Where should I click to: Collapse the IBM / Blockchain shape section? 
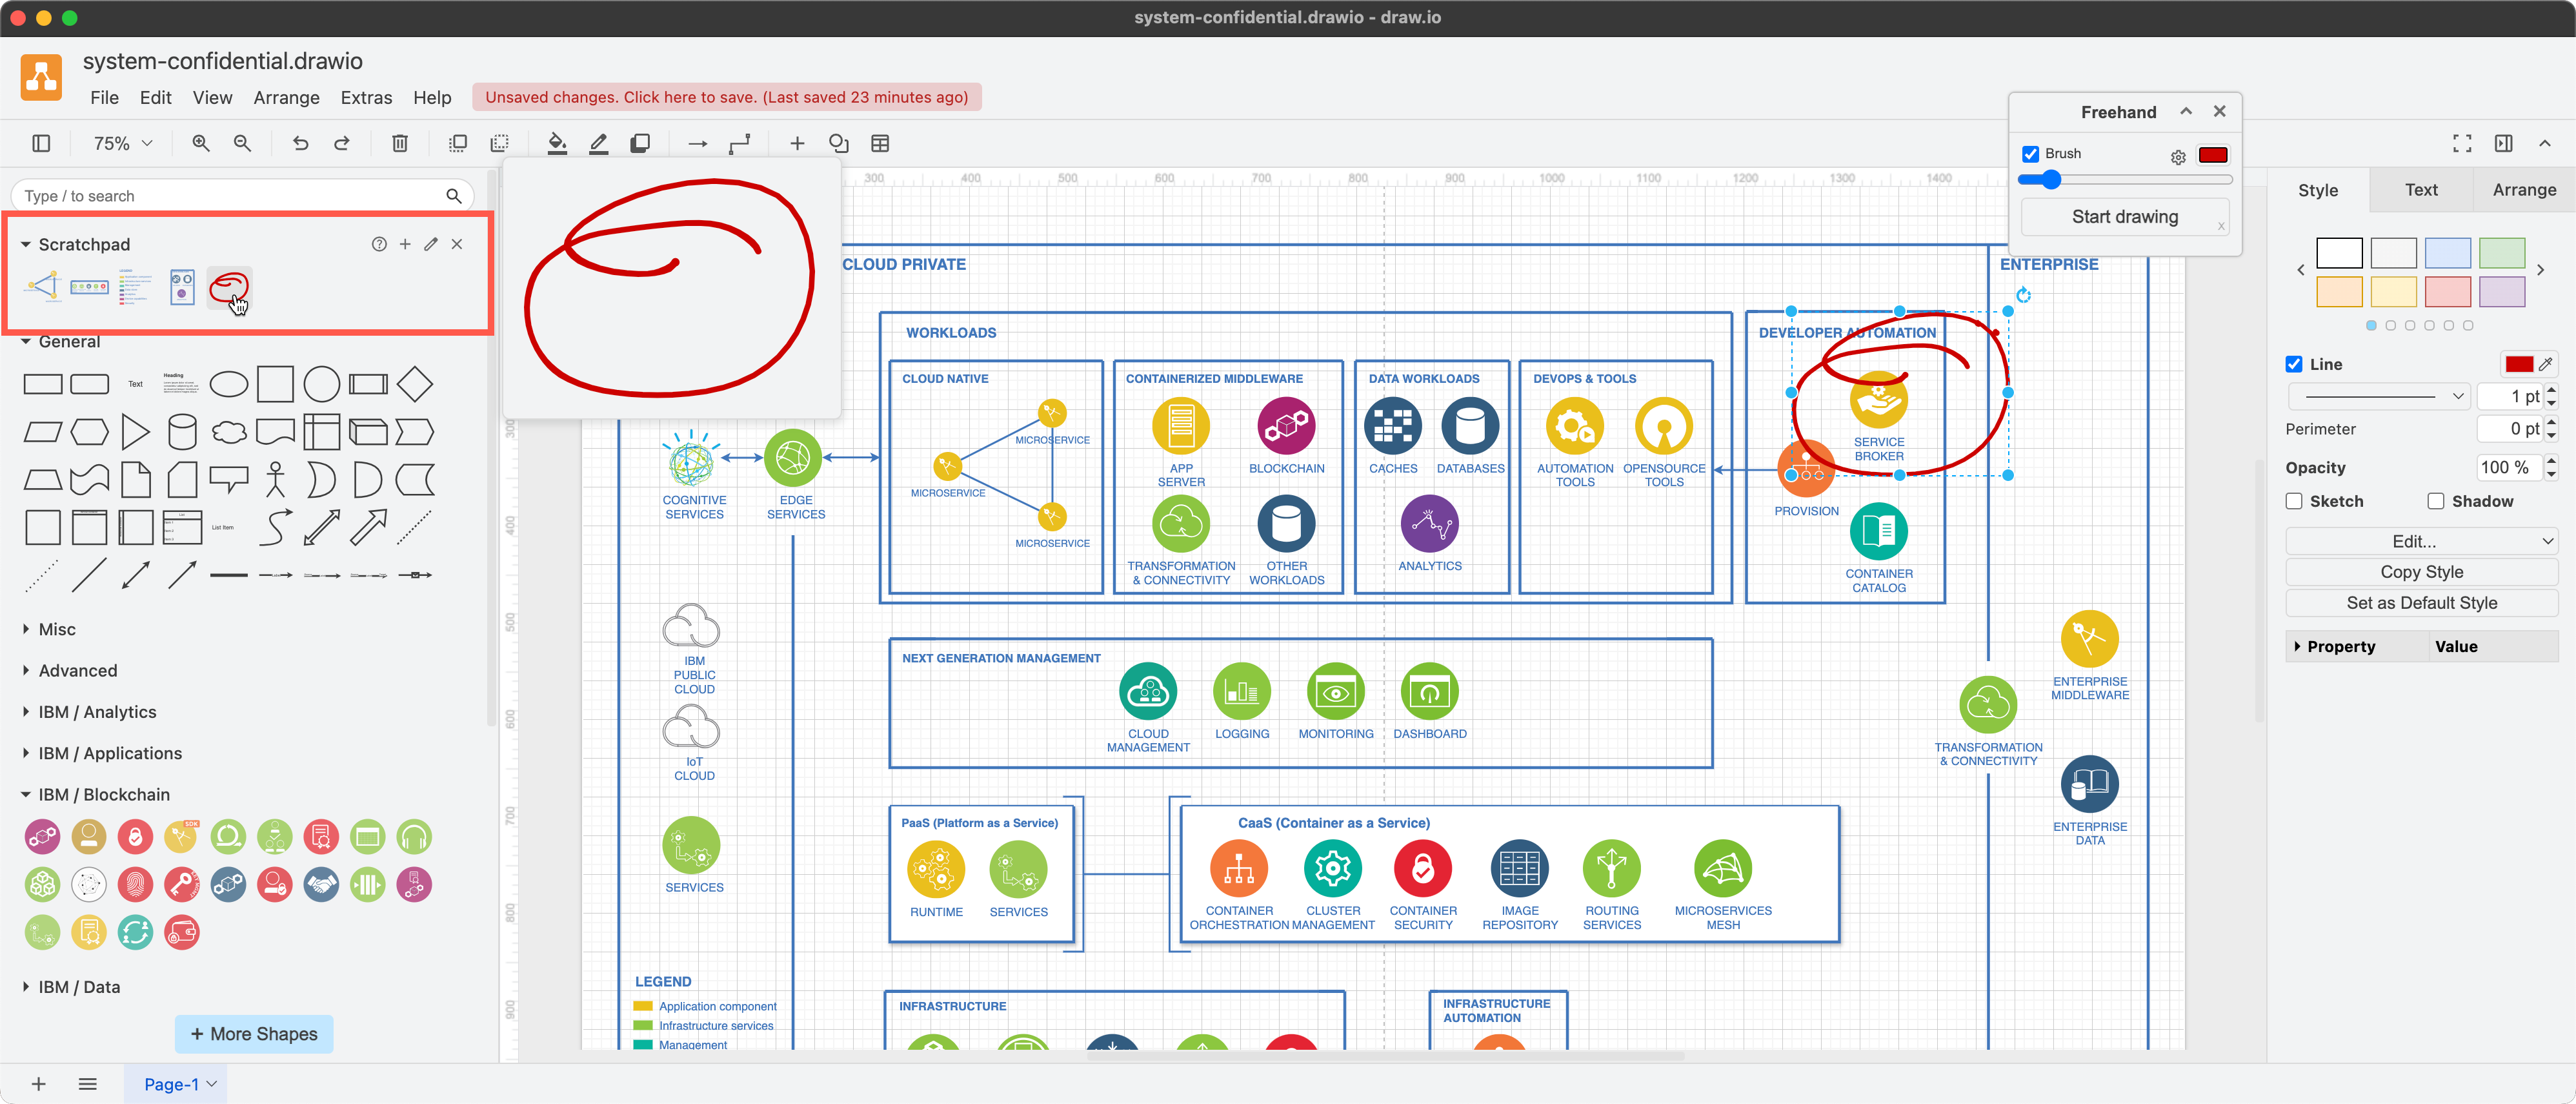point(103,793)
